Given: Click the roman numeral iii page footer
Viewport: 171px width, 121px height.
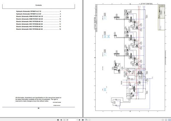Looking at the screenshot, I should 38,108.
